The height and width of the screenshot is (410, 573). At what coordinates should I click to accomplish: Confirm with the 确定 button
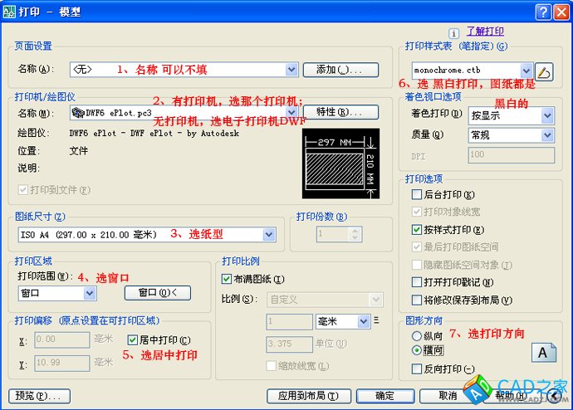tap(385, 396)
